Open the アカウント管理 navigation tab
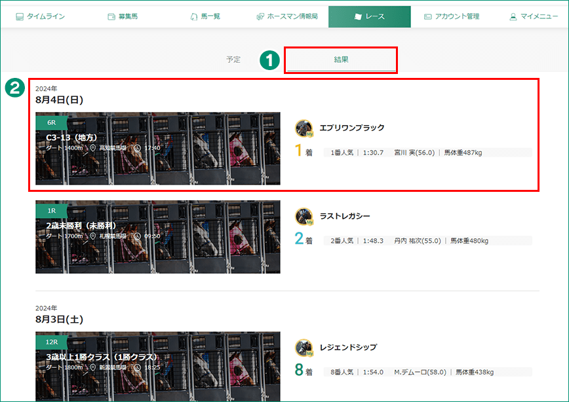Viewport: 569px width, 402px height. 452,16
